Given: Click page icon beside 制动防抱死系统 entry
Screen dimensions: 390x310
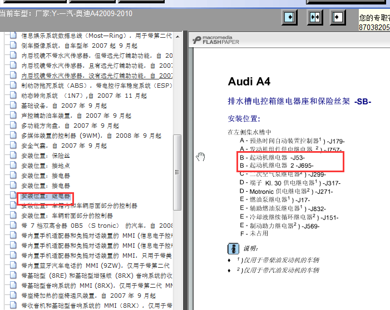Looking at the screenshot, I should coord(13,84).
